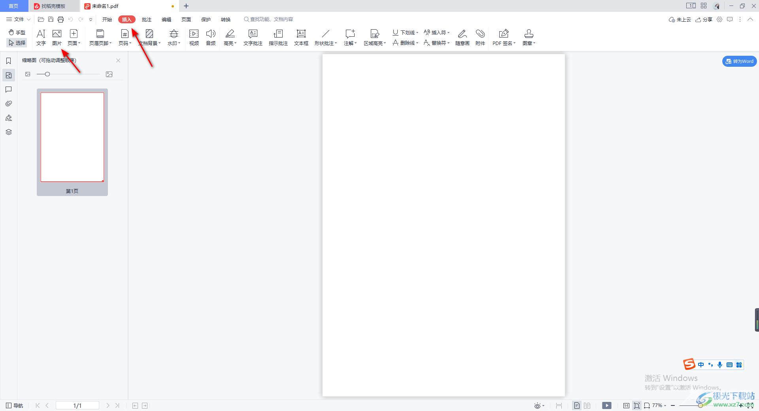Image resolution: width=759 pixels, height=411 pixels.
Task: Open the highlight (高亮) dropdown
Action: point(230,38)
